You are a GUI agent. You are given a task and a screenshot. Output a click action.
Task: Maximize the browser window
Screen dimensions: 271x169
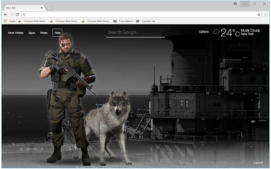[254, 4]
